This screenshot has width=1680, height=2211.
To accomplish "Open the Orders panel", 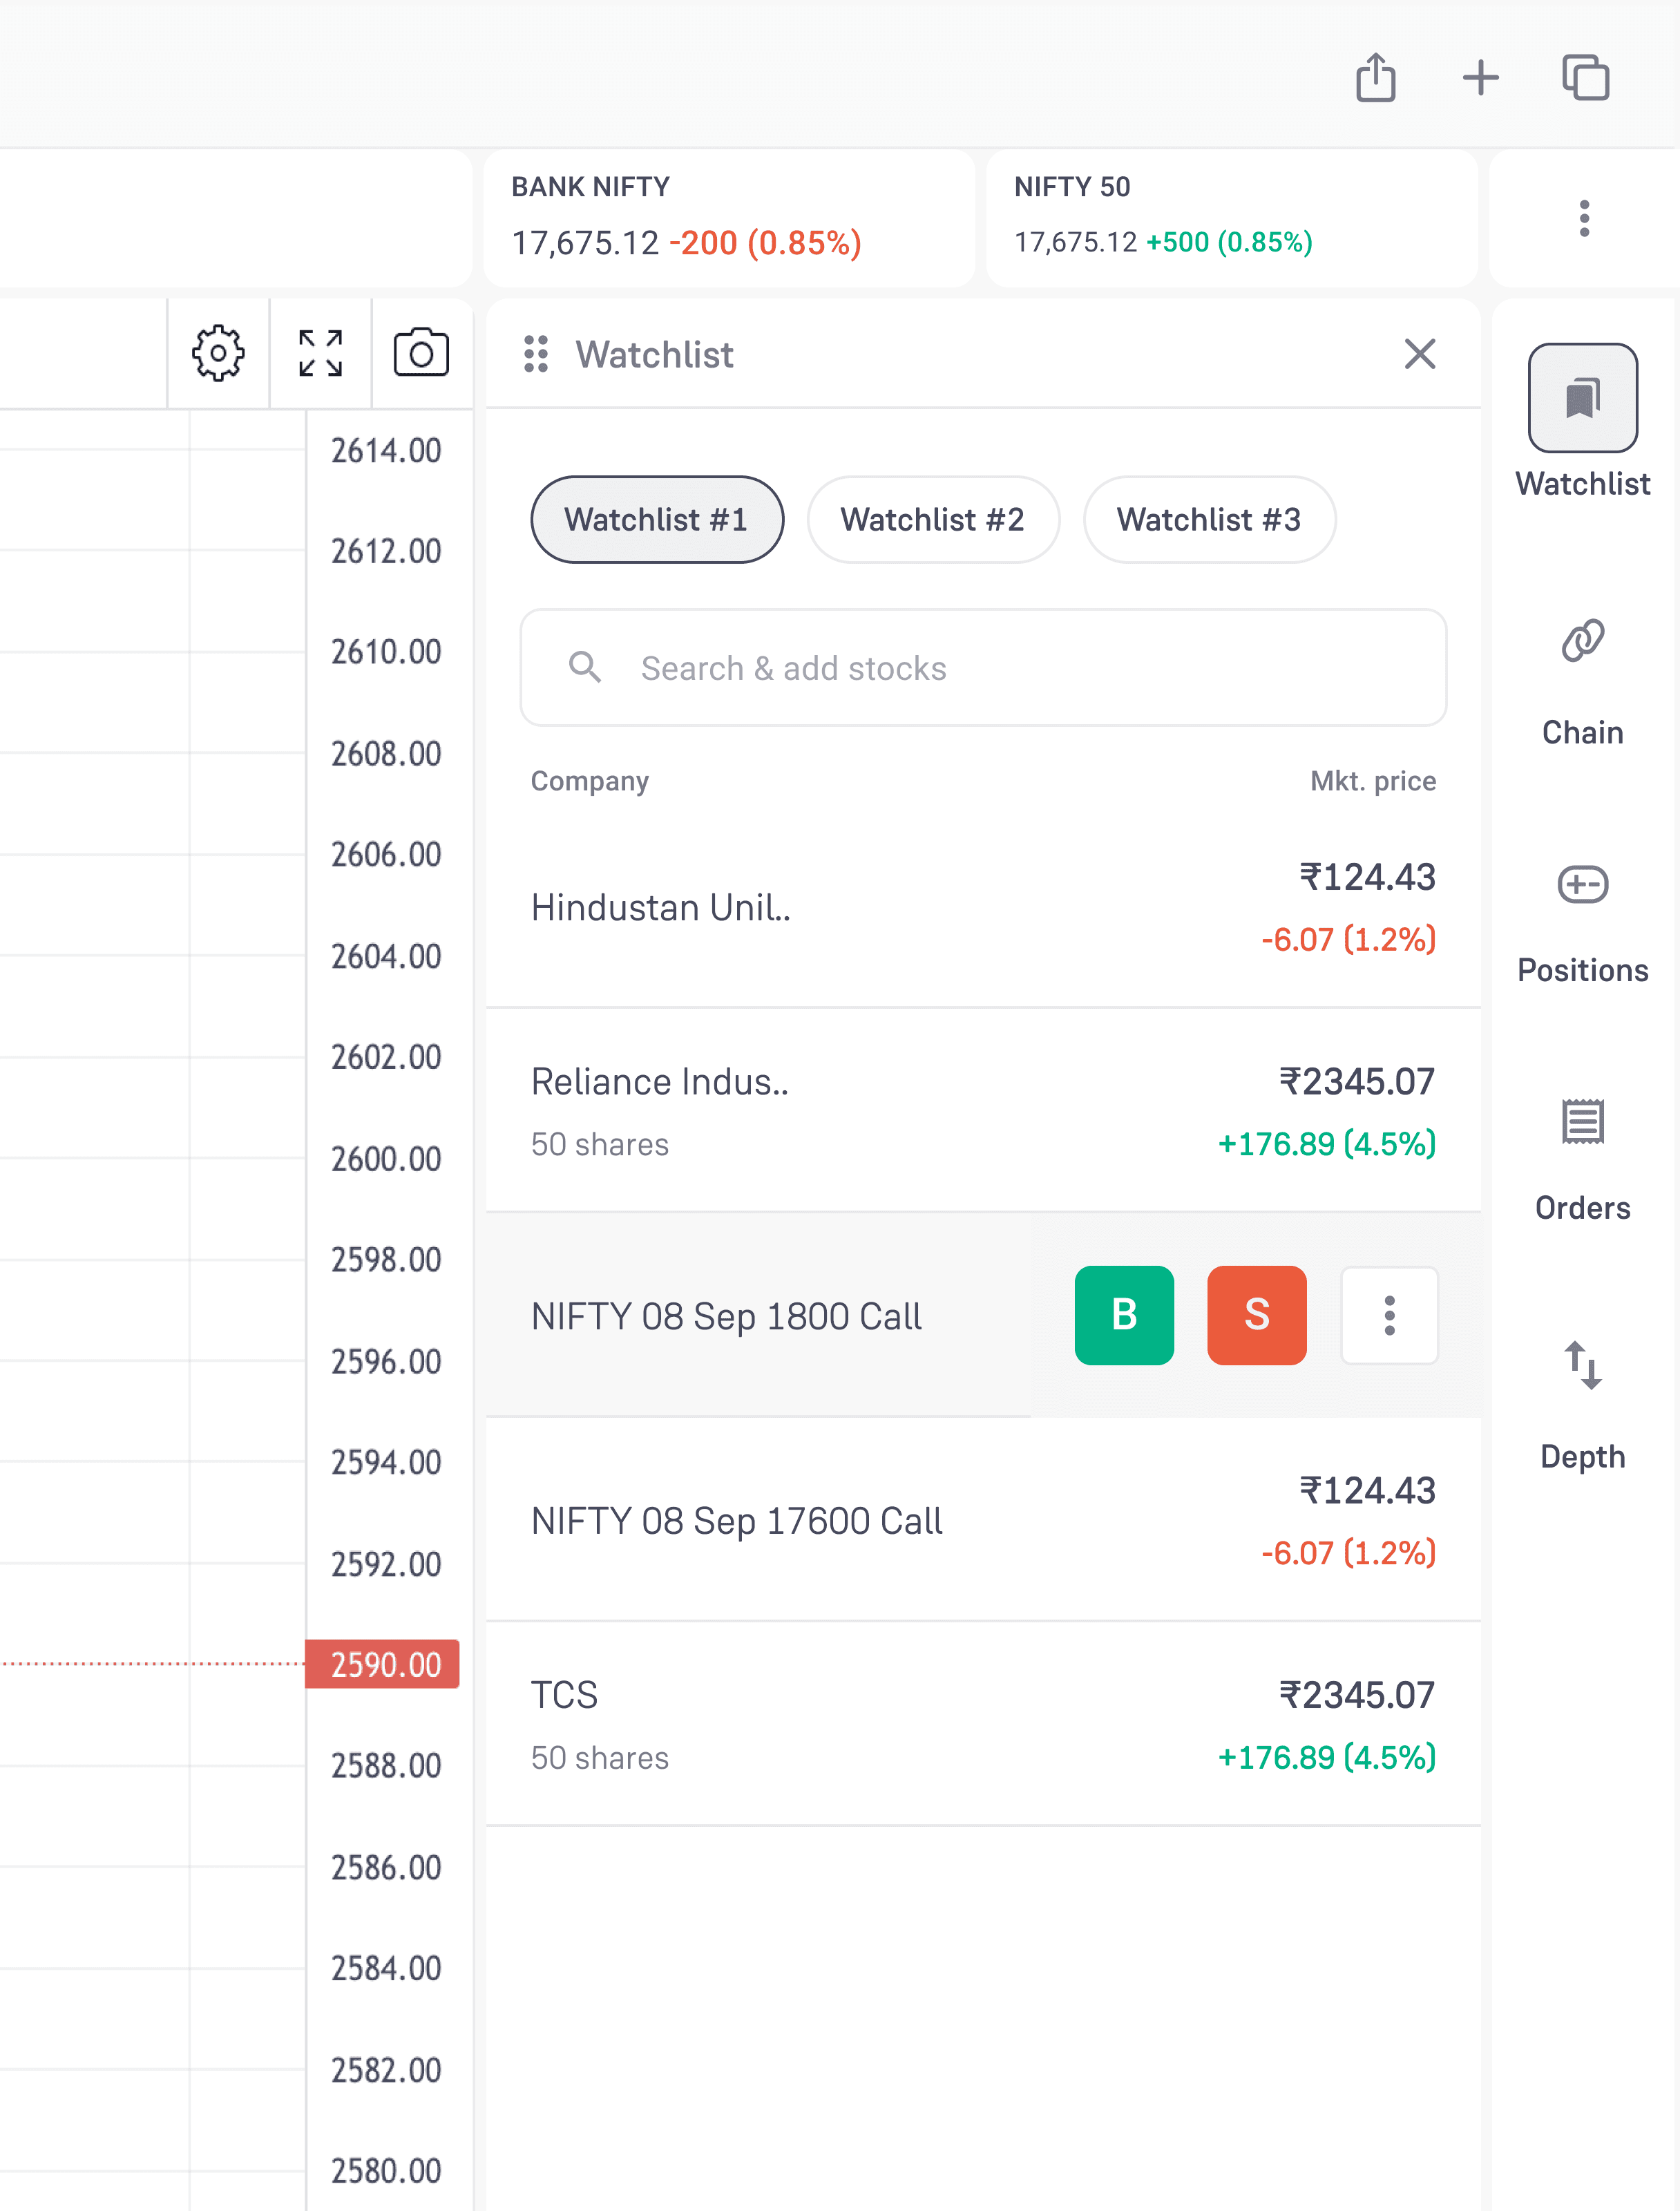I will click(1582, 1159).
